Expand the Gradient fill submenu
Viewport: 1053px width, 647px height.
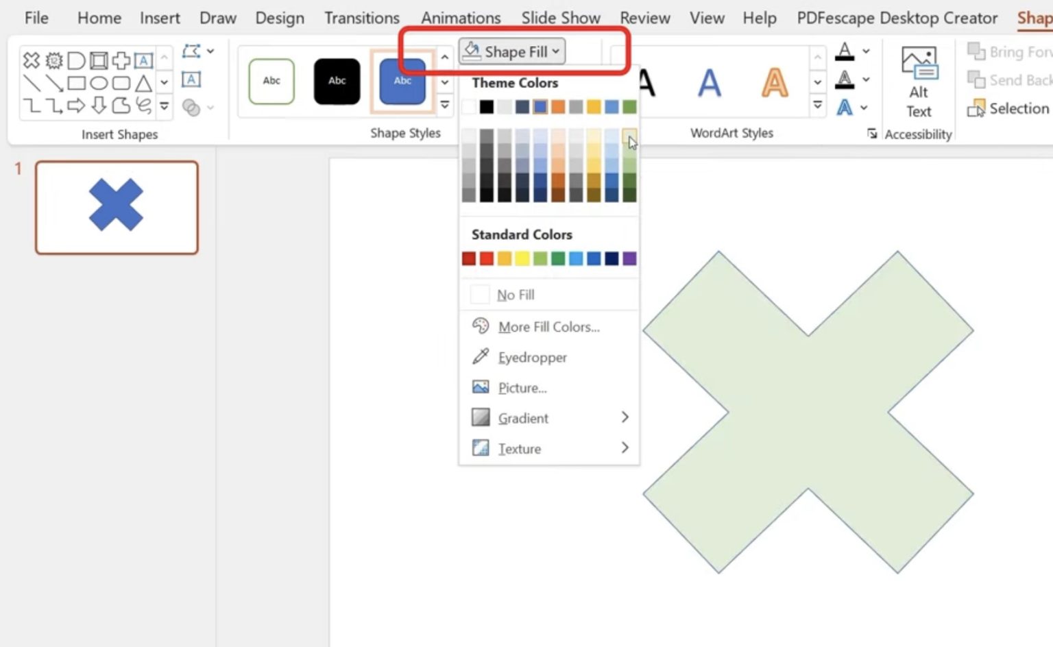click(x=523, y=418)
